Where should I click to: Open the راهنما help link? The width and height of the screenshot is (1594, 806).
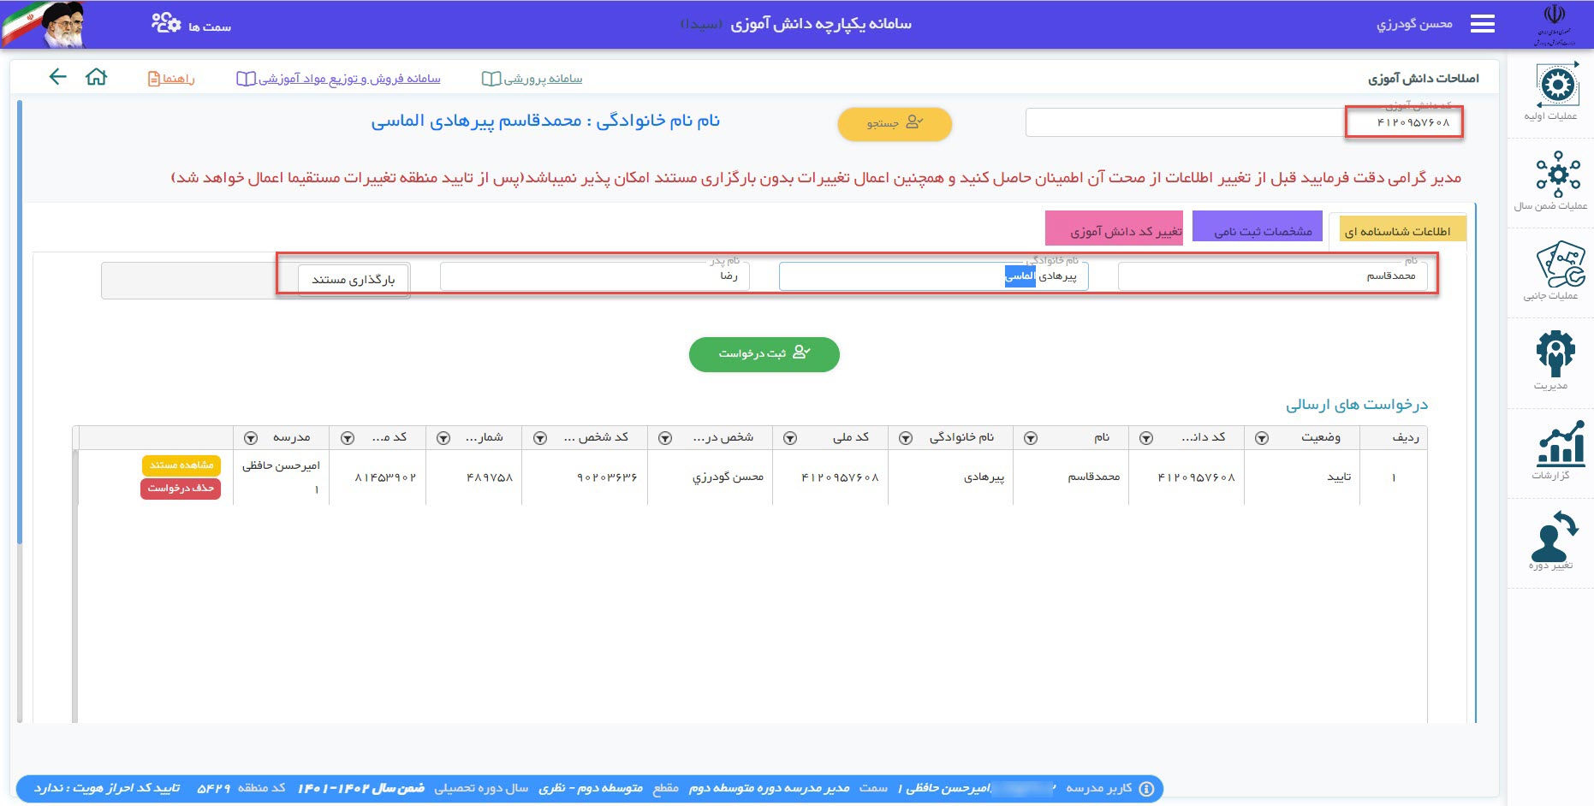tap(171, 79)
